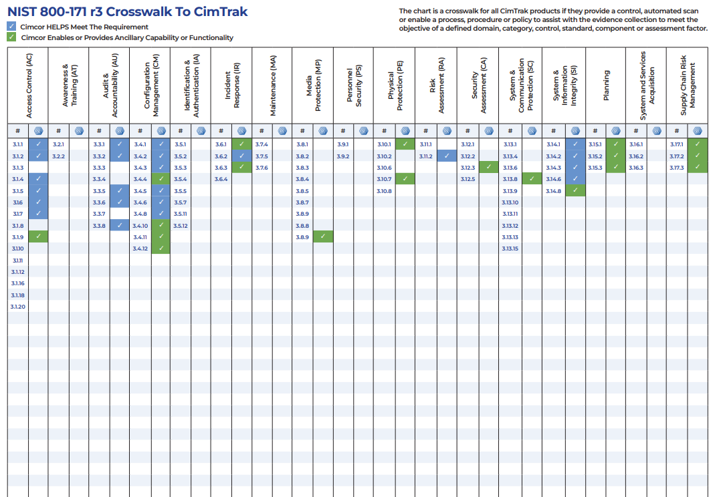This screenshot has width=715, height=497.
Task: Click the control number 3.1.16
Action: 18,283
